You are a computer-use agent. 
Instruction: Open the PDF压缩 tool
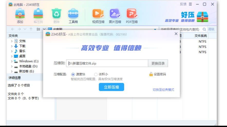click(x=132, y=14)
